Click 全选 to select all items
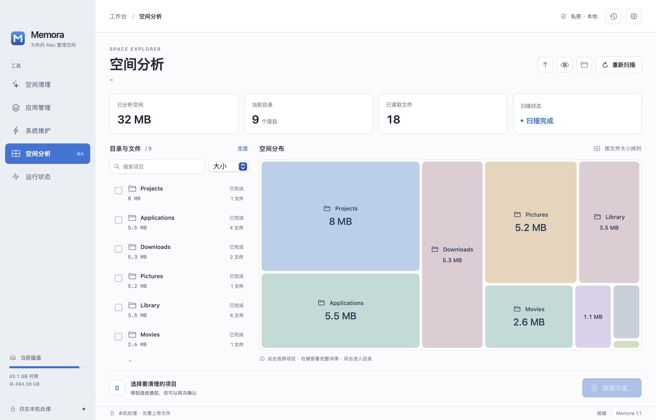 click(242, 149)
